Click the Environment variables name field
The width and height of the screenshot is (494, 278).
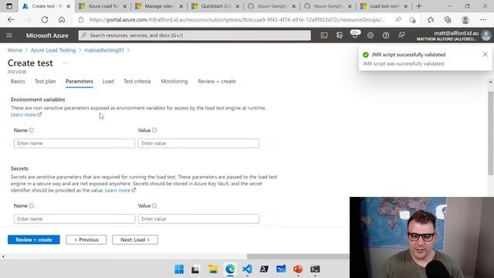[x=74, y=143]
